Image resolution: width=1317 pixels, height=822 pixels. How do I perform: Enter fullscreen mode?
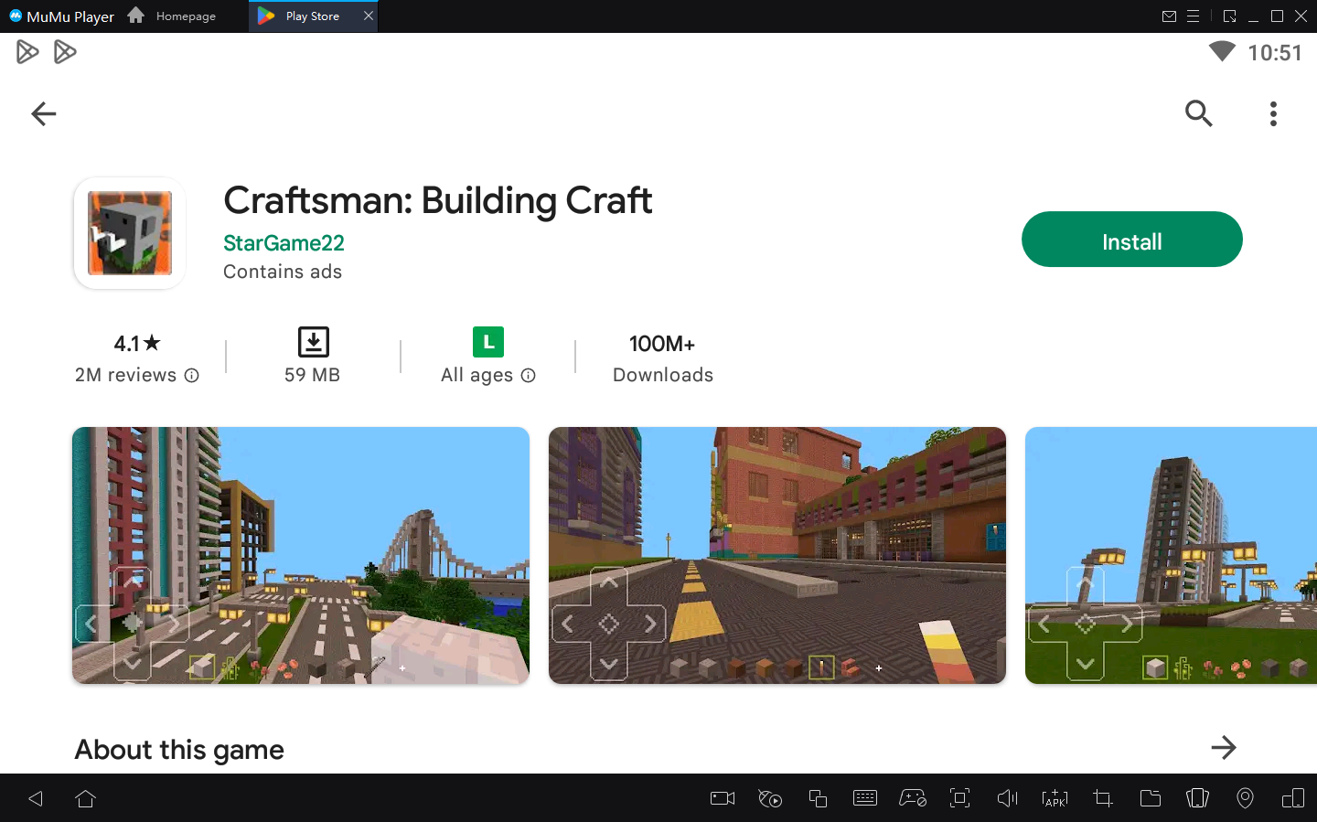(959, 797)
